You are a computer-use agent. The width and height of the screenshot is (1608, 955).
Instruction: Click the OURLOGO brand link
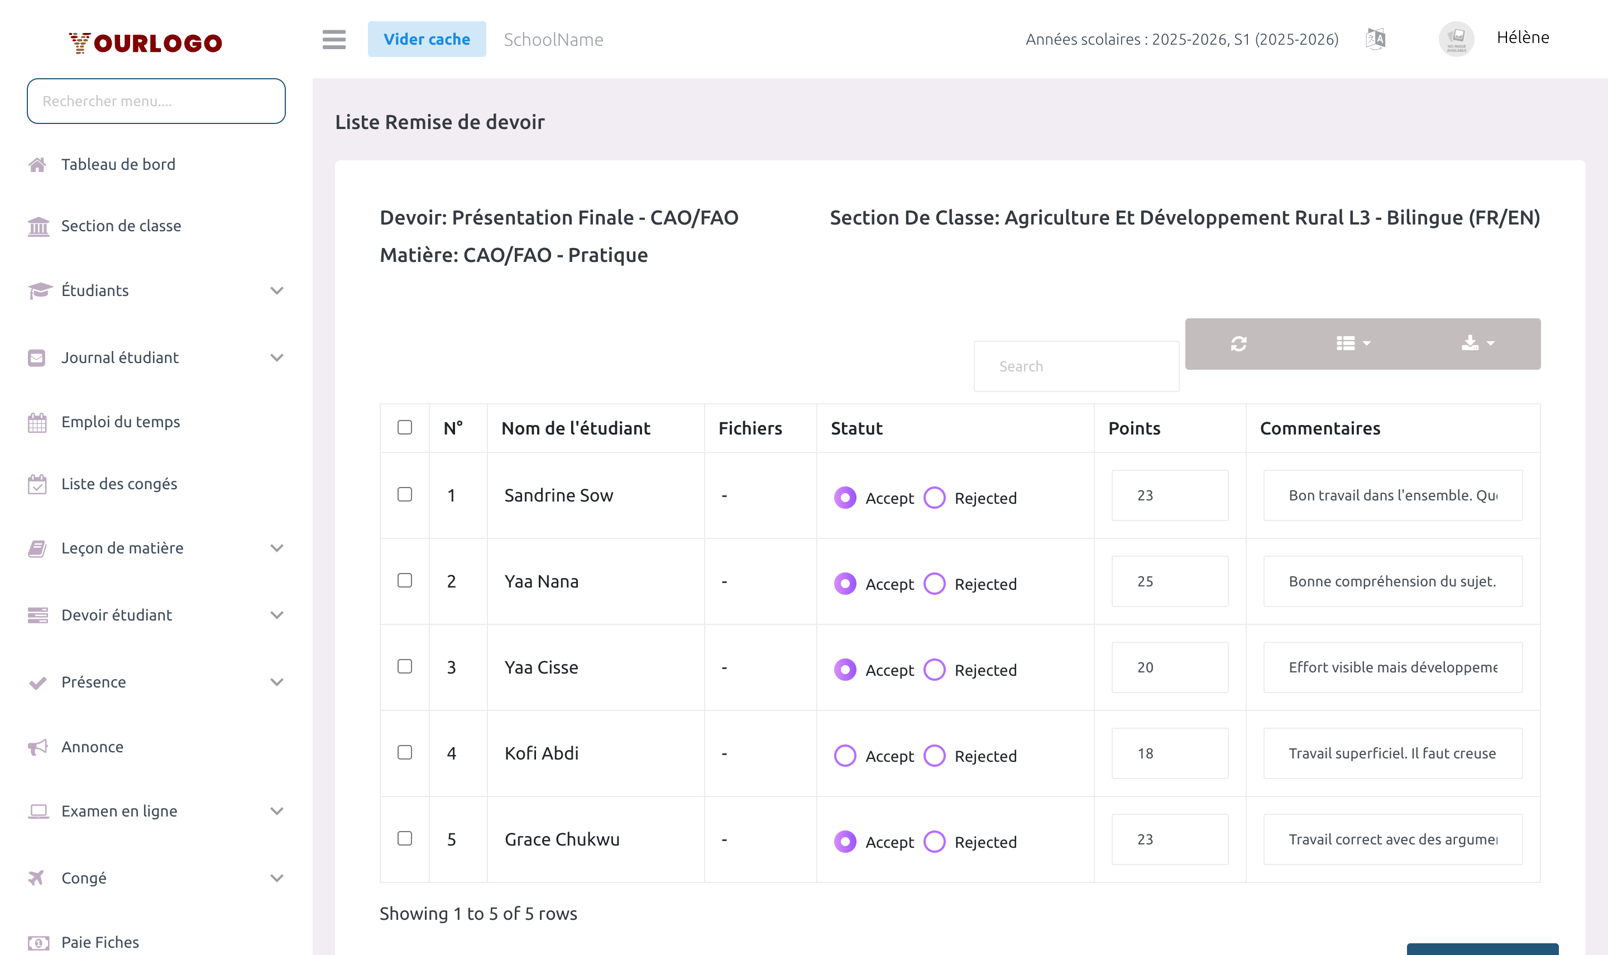point(145,42)
